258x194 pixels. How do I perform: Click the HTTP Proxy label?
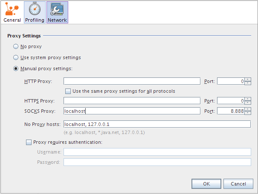(38, 81)
